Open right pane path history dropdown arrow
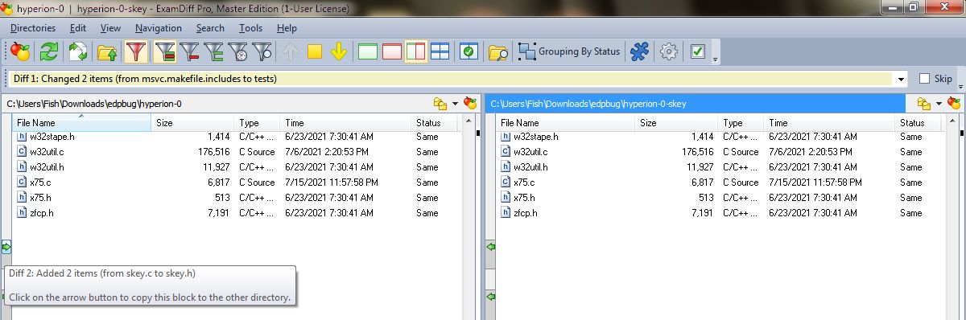966x320 pixels. click(x=939, y=104)
